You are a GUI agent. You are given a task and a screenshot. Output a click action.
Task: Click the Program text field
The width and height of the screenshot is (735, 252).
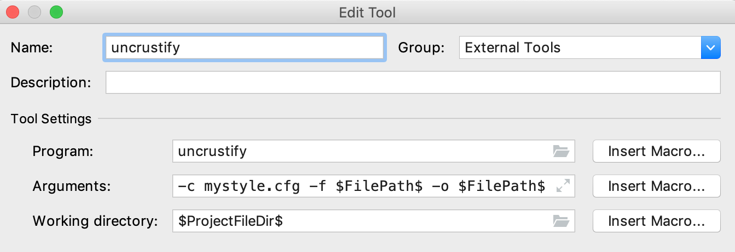(361, 151)
